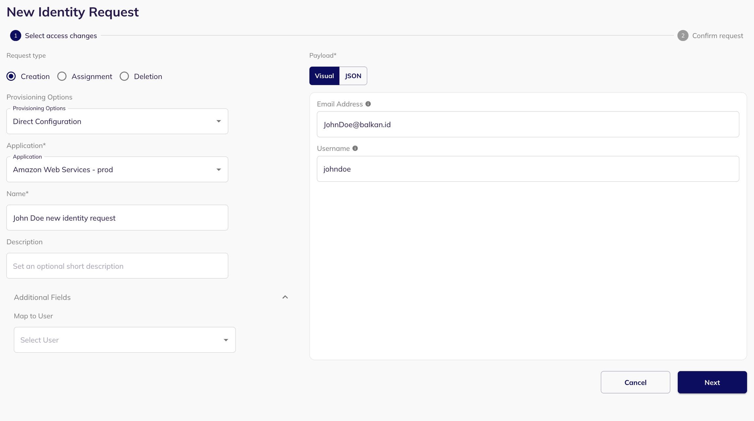
Task: Open the Select User dropdown
Action: point(124,340)
